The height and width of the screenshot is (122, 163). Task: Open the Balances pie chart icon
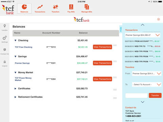click(x=24, y=7)
